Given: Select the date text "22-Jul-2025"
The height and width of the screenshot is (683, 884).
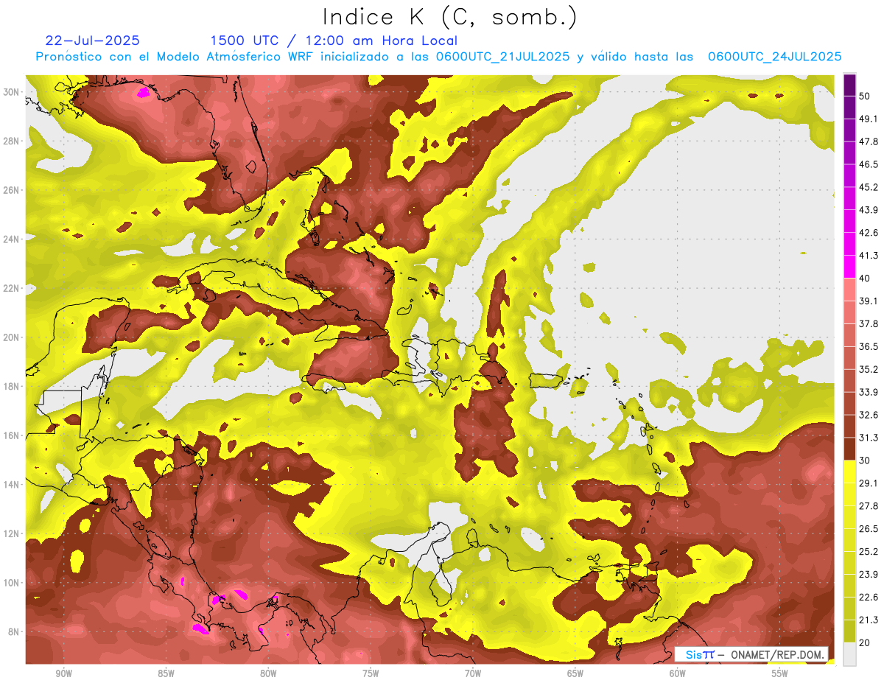Looking at the screenshot, I should pos(92,41).
